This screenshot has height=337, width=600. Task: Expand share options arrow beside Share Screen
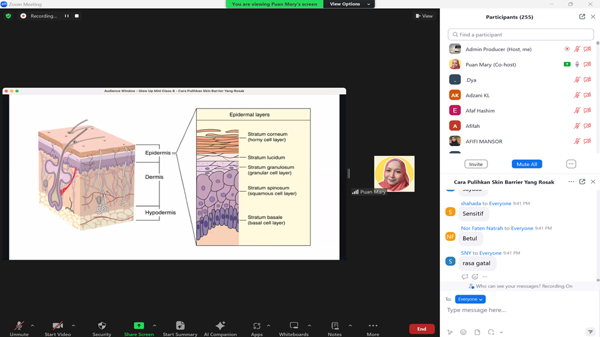point(154,326)
